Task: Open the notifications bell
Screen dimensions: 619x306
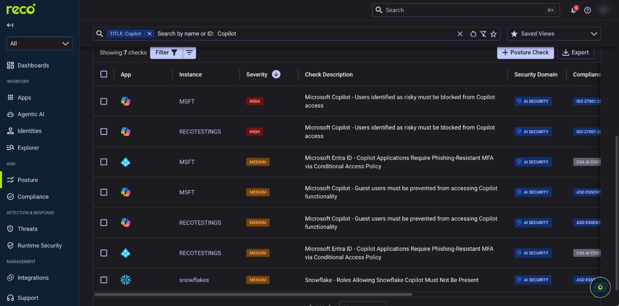Action: [574, 10]
